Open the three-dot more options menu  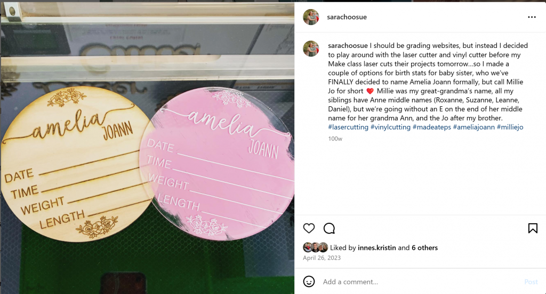(532, 17)
